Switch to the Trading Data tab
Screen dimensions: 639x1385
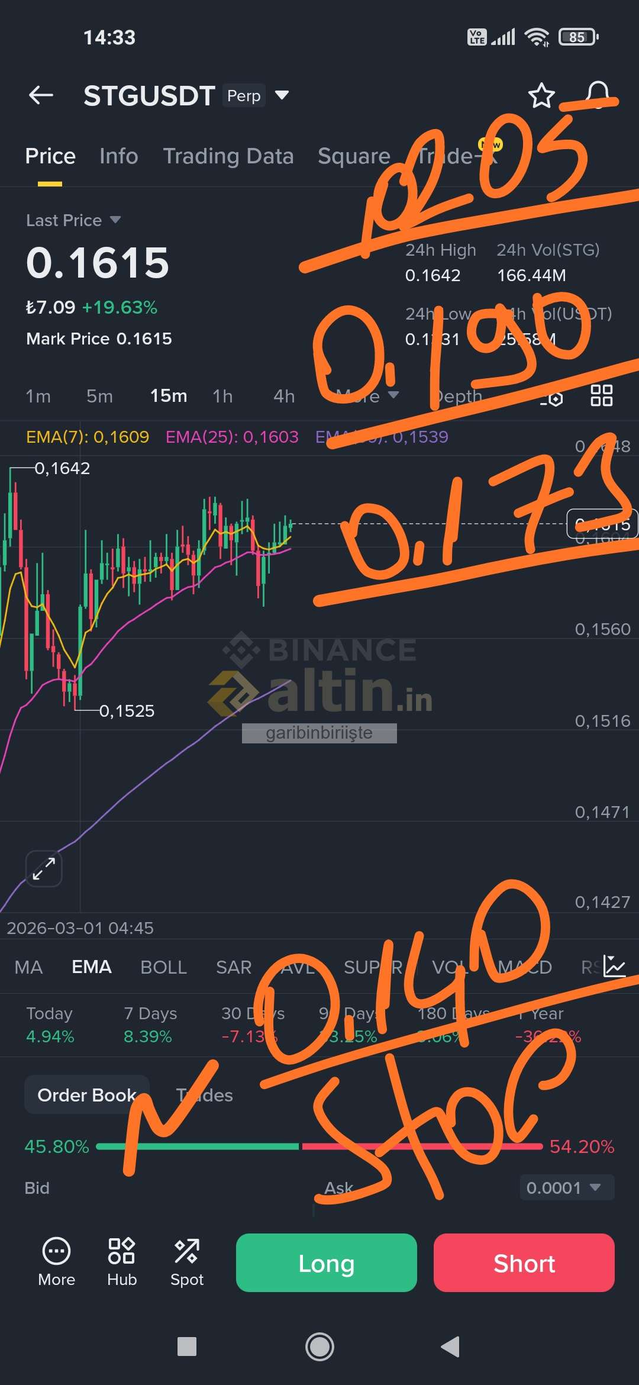pyautogui.click(x=228, y=156)
